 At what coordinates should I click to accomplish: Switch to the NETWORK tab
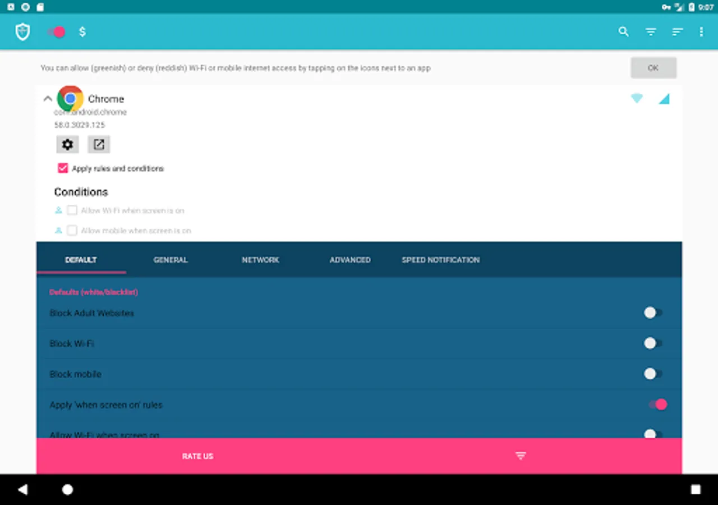tap(260, 260)
